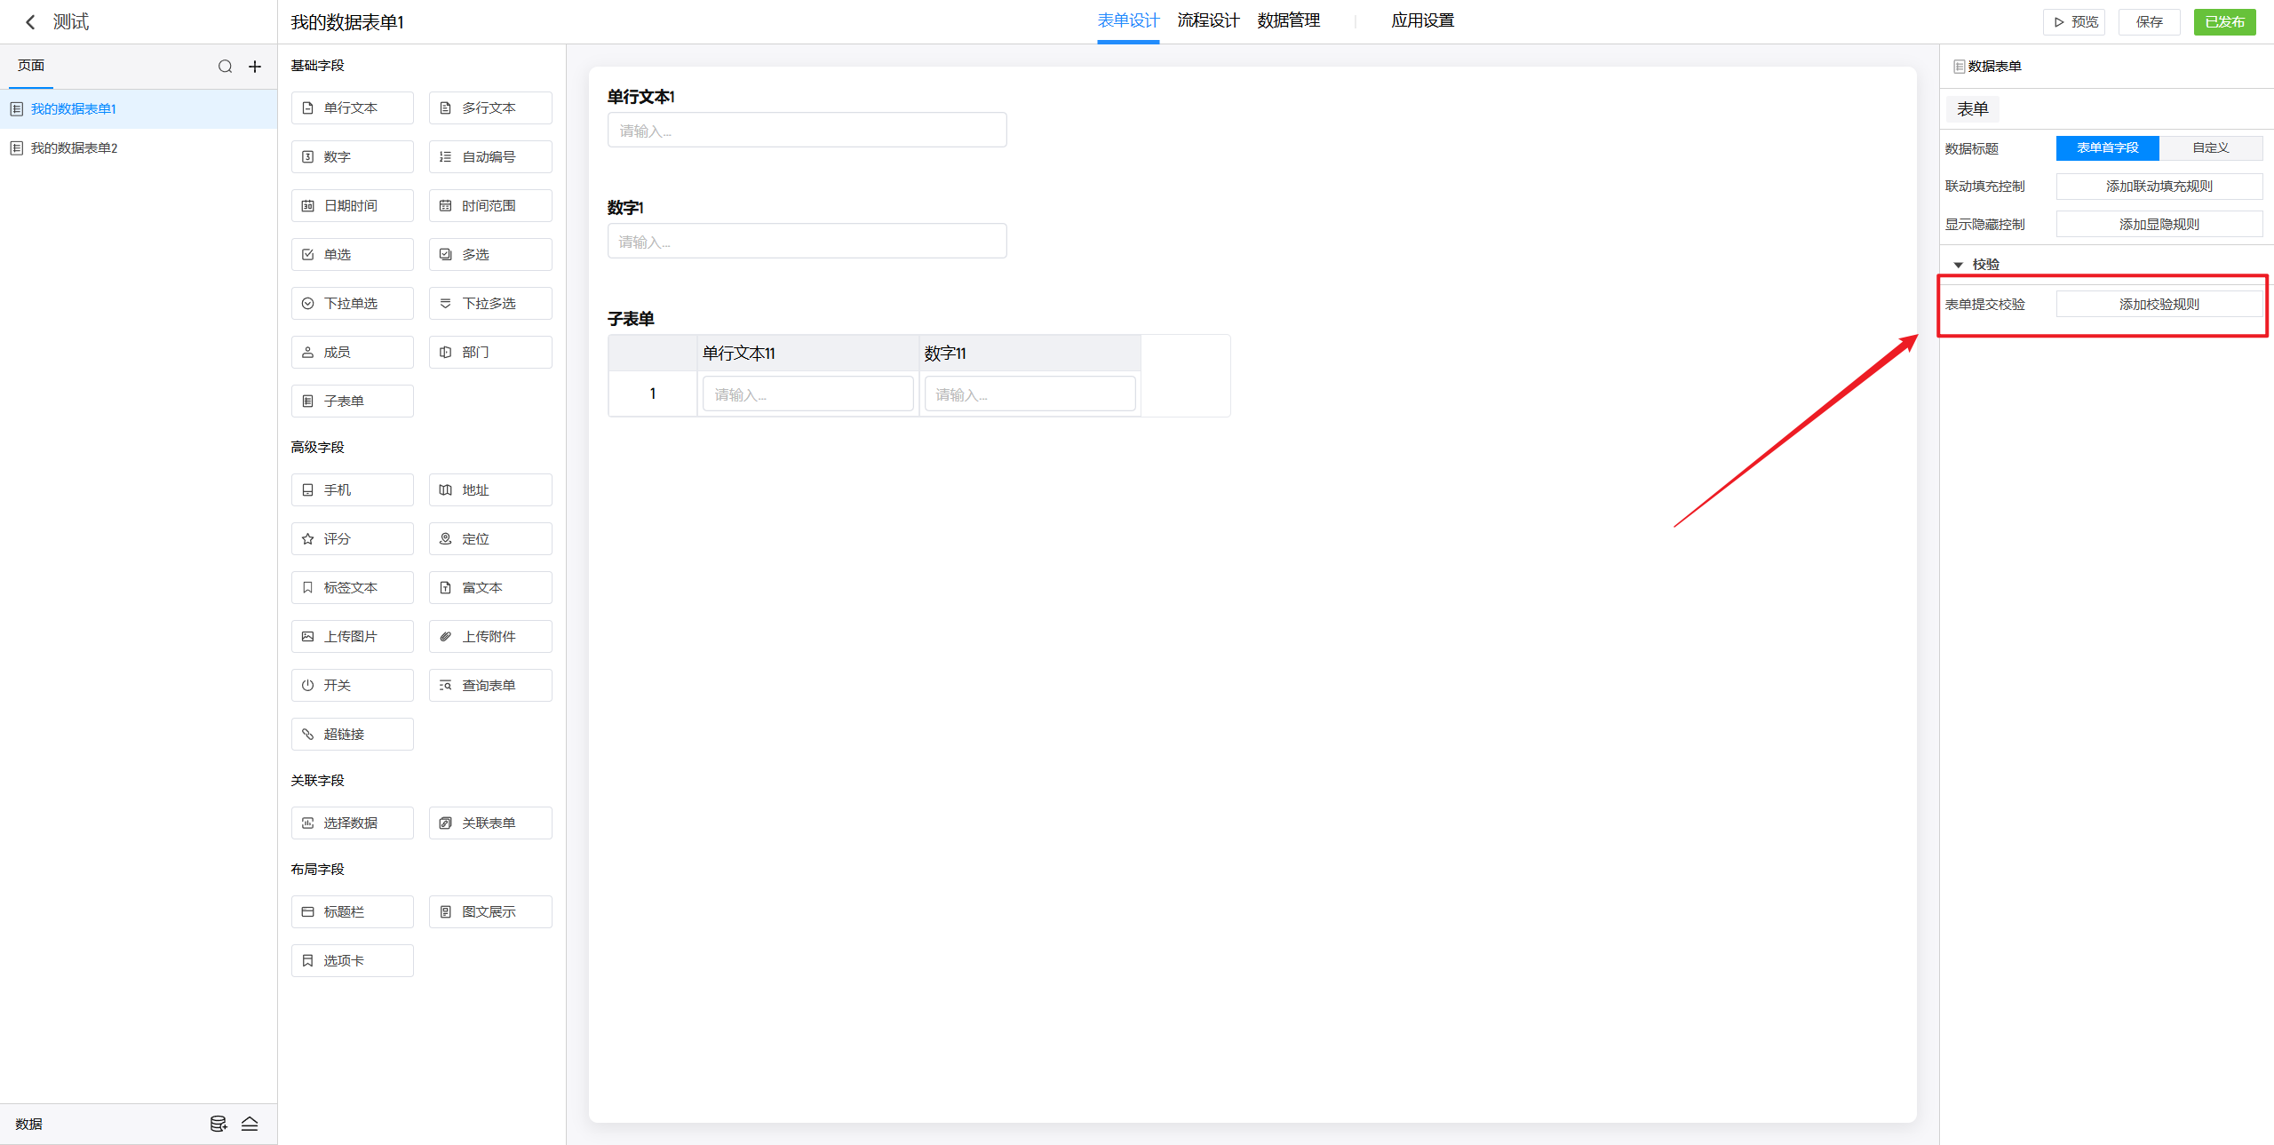Select the 下拉单选 field component
The width and height of the screenshot is (2274, 1145).
[353, 303]
